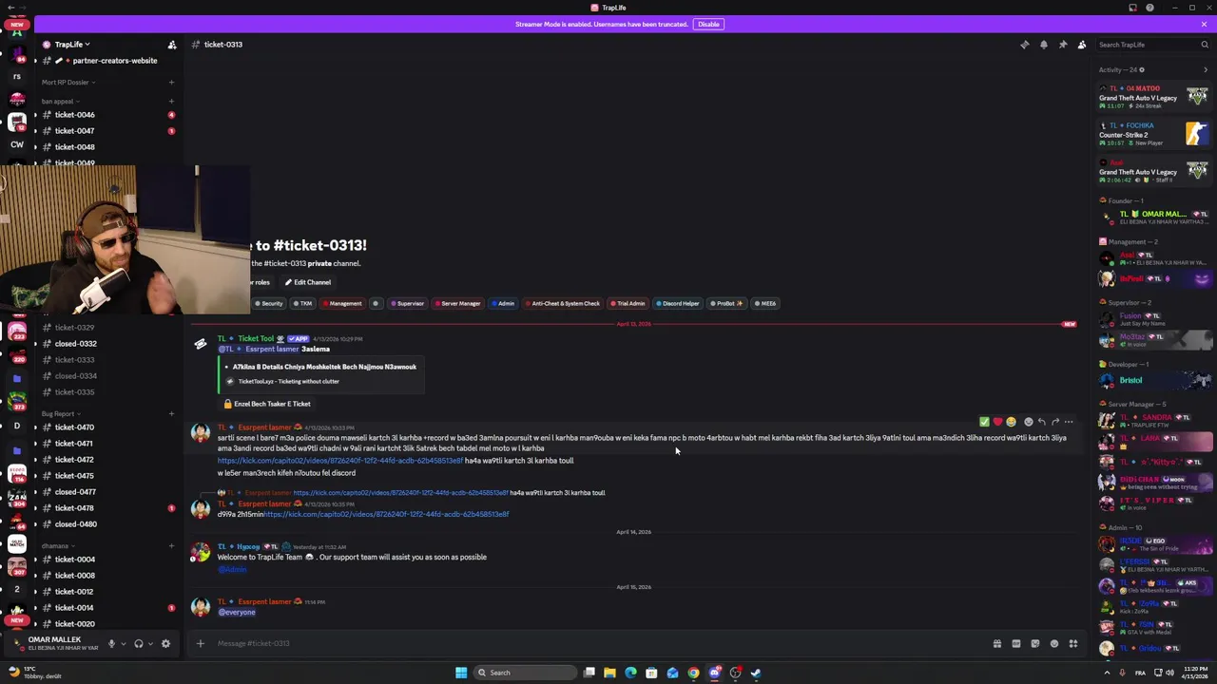Click the Message #ticket-0313 input box
This screenshot has width=1217, height=684.
point(599,644)
